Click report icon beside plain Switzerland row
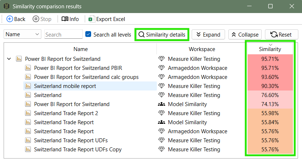 (x=28, y=95)
